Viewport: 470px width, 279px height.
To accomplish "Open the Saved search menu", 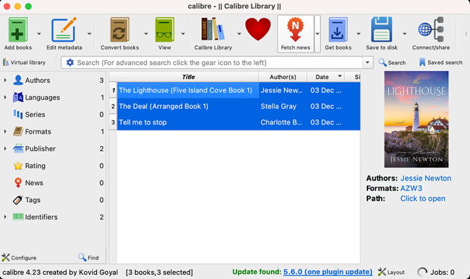I will [441, 63].
